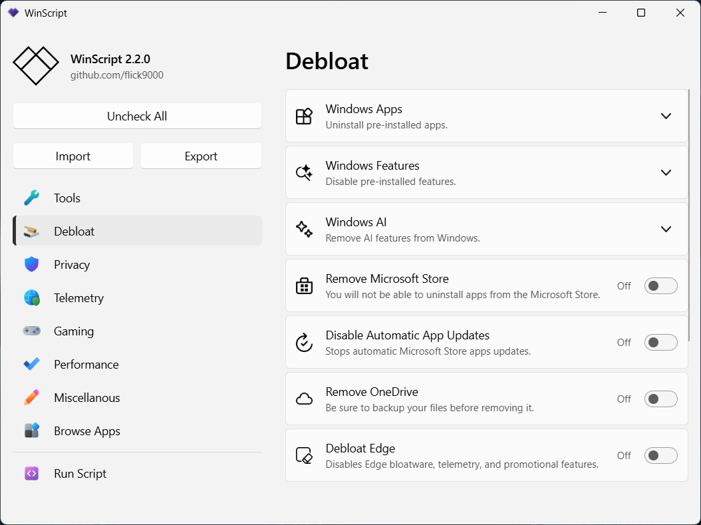Image resolution: width=701 pixels, height=525 pixels.
Task: Enable Disable Automatic App Updates switch
Action: (x=660, y=343)
